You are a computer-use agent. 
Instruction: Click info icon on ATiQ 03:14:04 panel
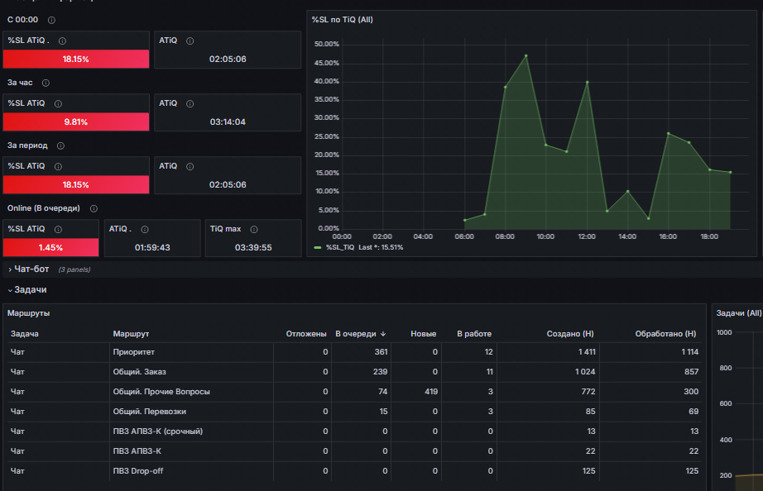(x=190, y=103)
